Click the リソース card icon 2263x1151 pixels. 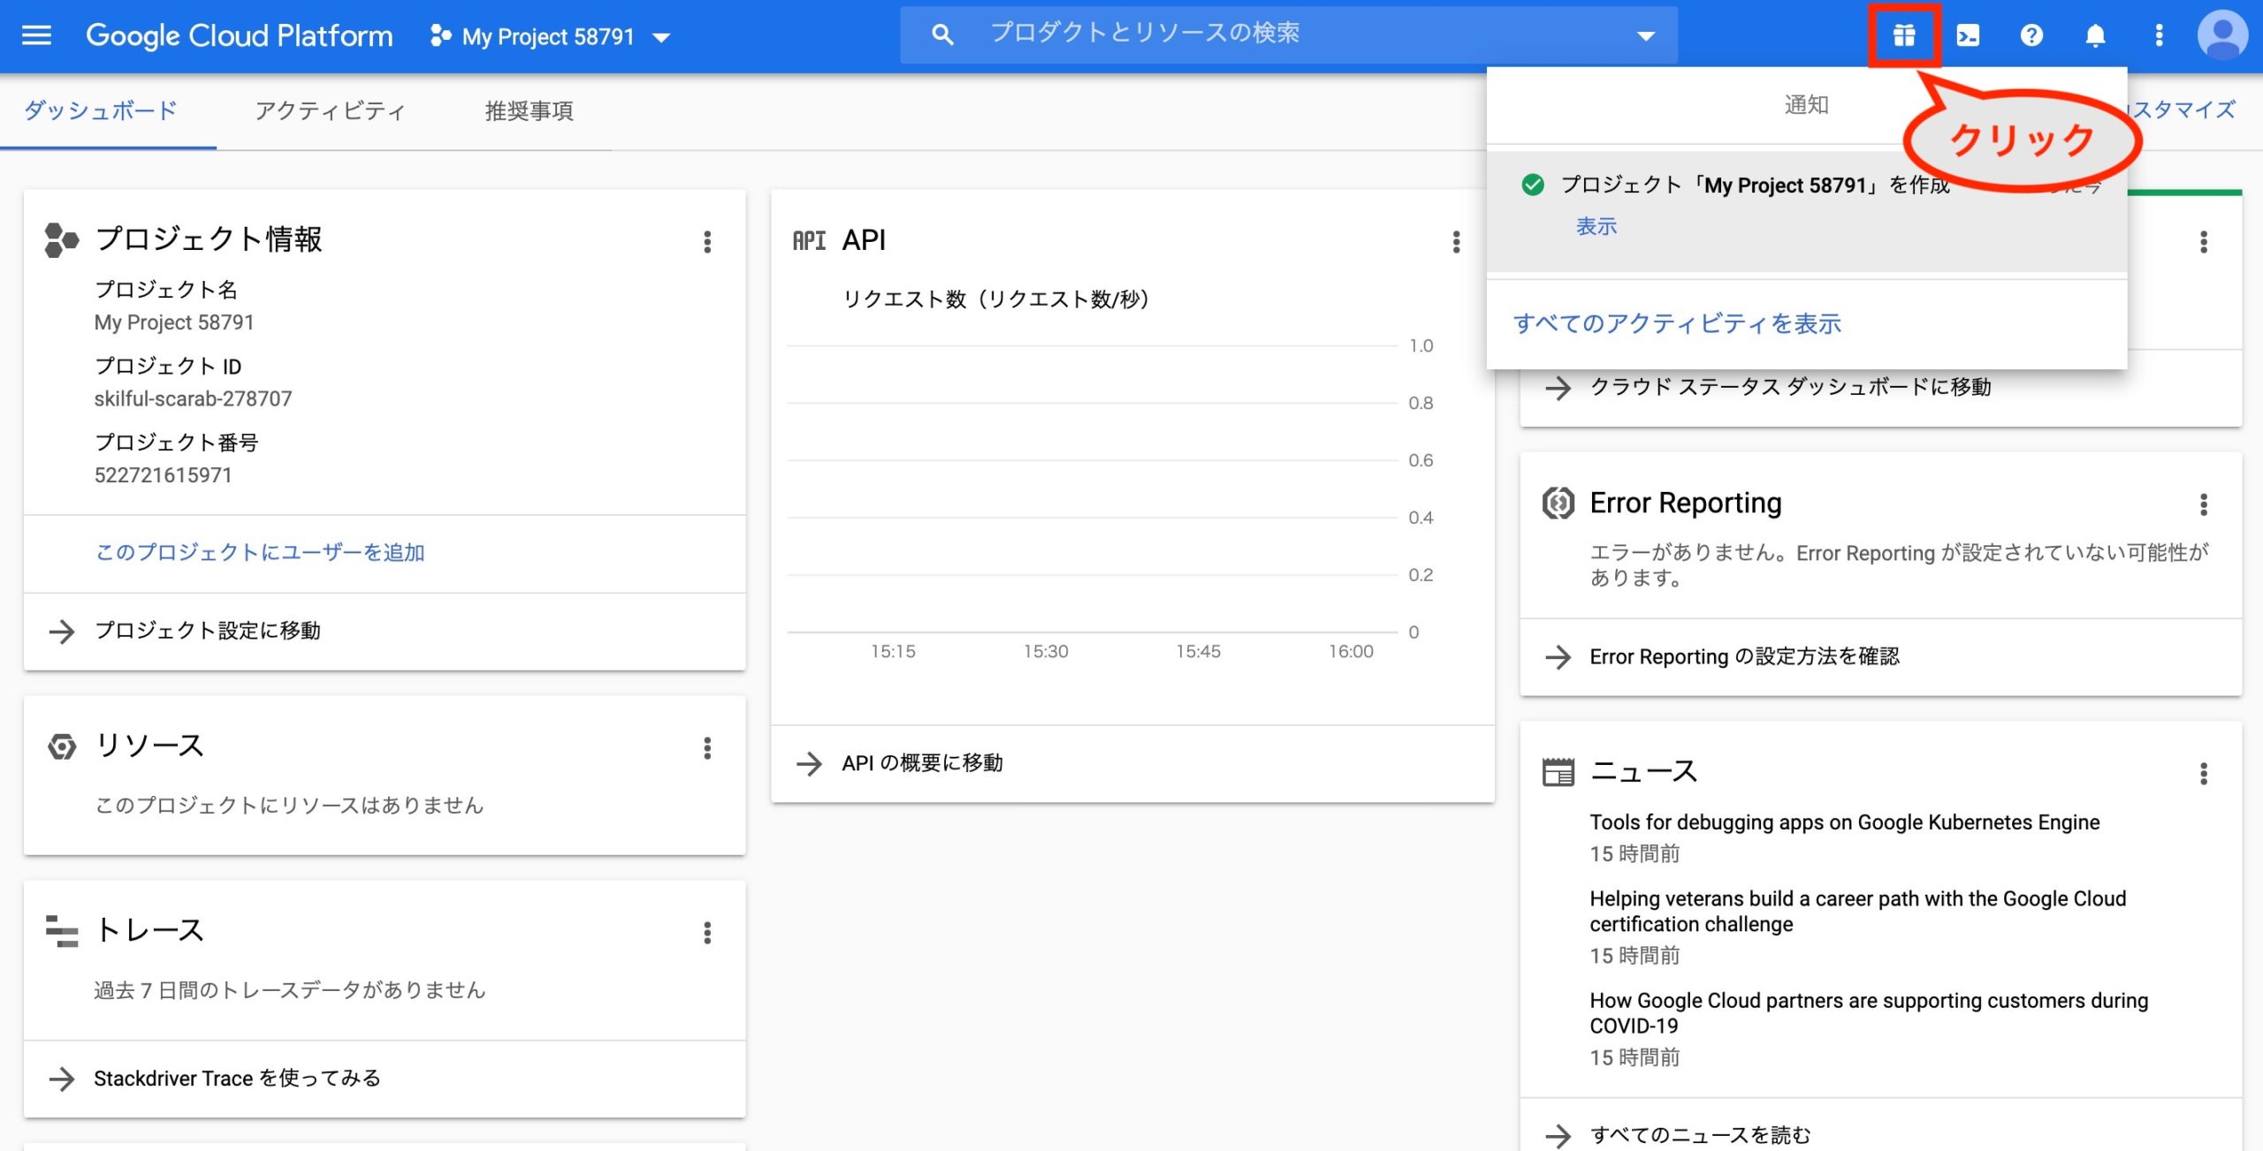coord(62,747)
